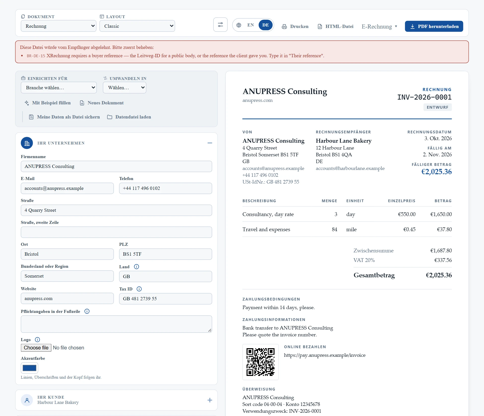Open the E-Rechnung dropdown menu
484x416 pixels.
coord(379,26)
